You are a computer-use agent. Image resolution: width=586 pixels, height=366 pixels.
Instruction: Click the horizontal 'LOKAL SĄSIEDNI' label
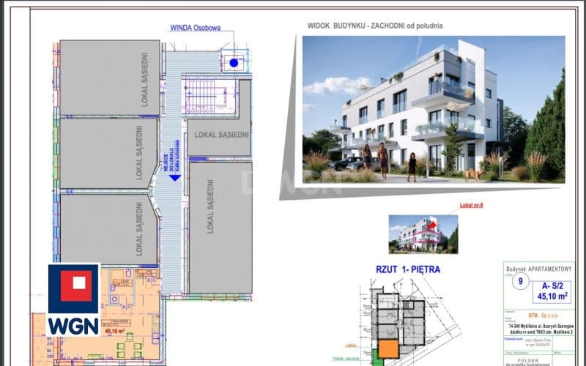221,135
